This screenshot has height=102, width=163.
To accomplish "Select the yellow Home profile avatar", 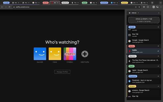I will [x=55, y=54].
